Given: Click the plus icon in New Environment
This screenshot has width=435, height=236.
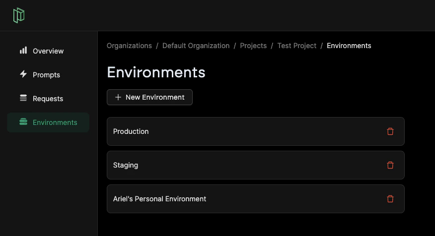Looking at the screenshot, I should pyautogui.click(x=118, y=97).
